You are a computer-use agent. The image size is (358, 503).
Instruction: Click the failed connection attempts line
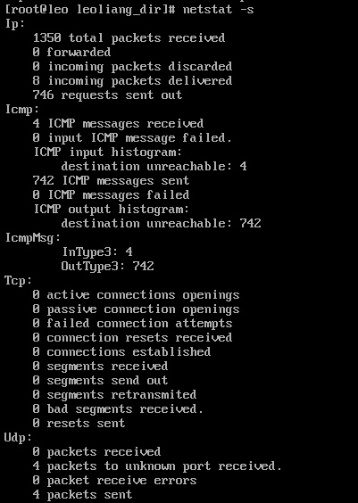(x=132, y=324)
